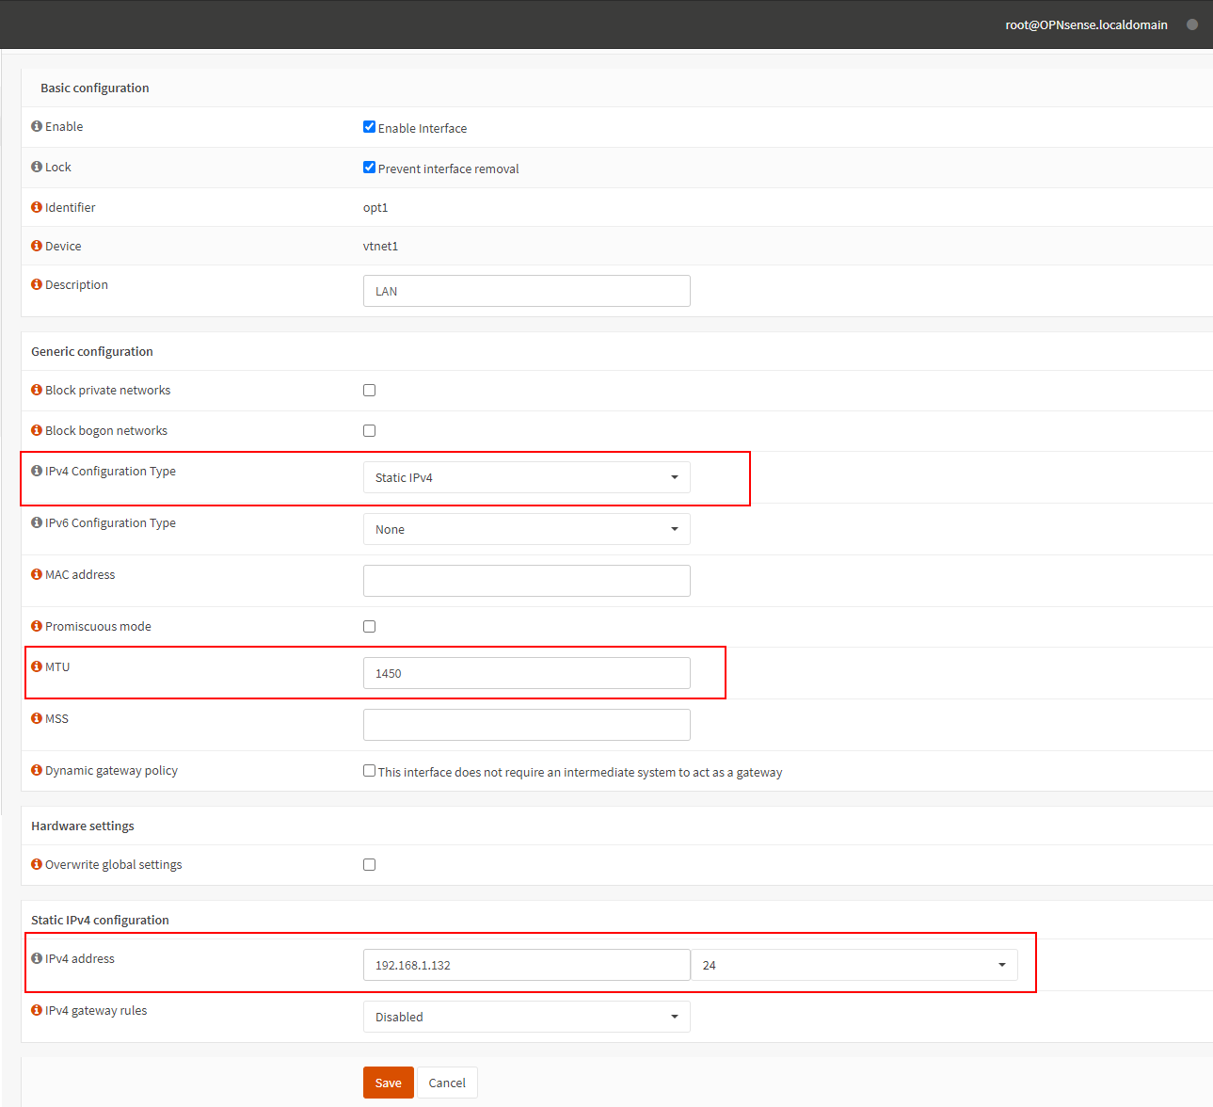Open IPv4 gateway rules Disabled dropdown

(x=527, y=1017)
